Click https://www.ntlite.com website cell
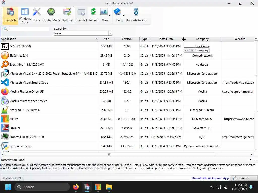 [x=238, y=119]
